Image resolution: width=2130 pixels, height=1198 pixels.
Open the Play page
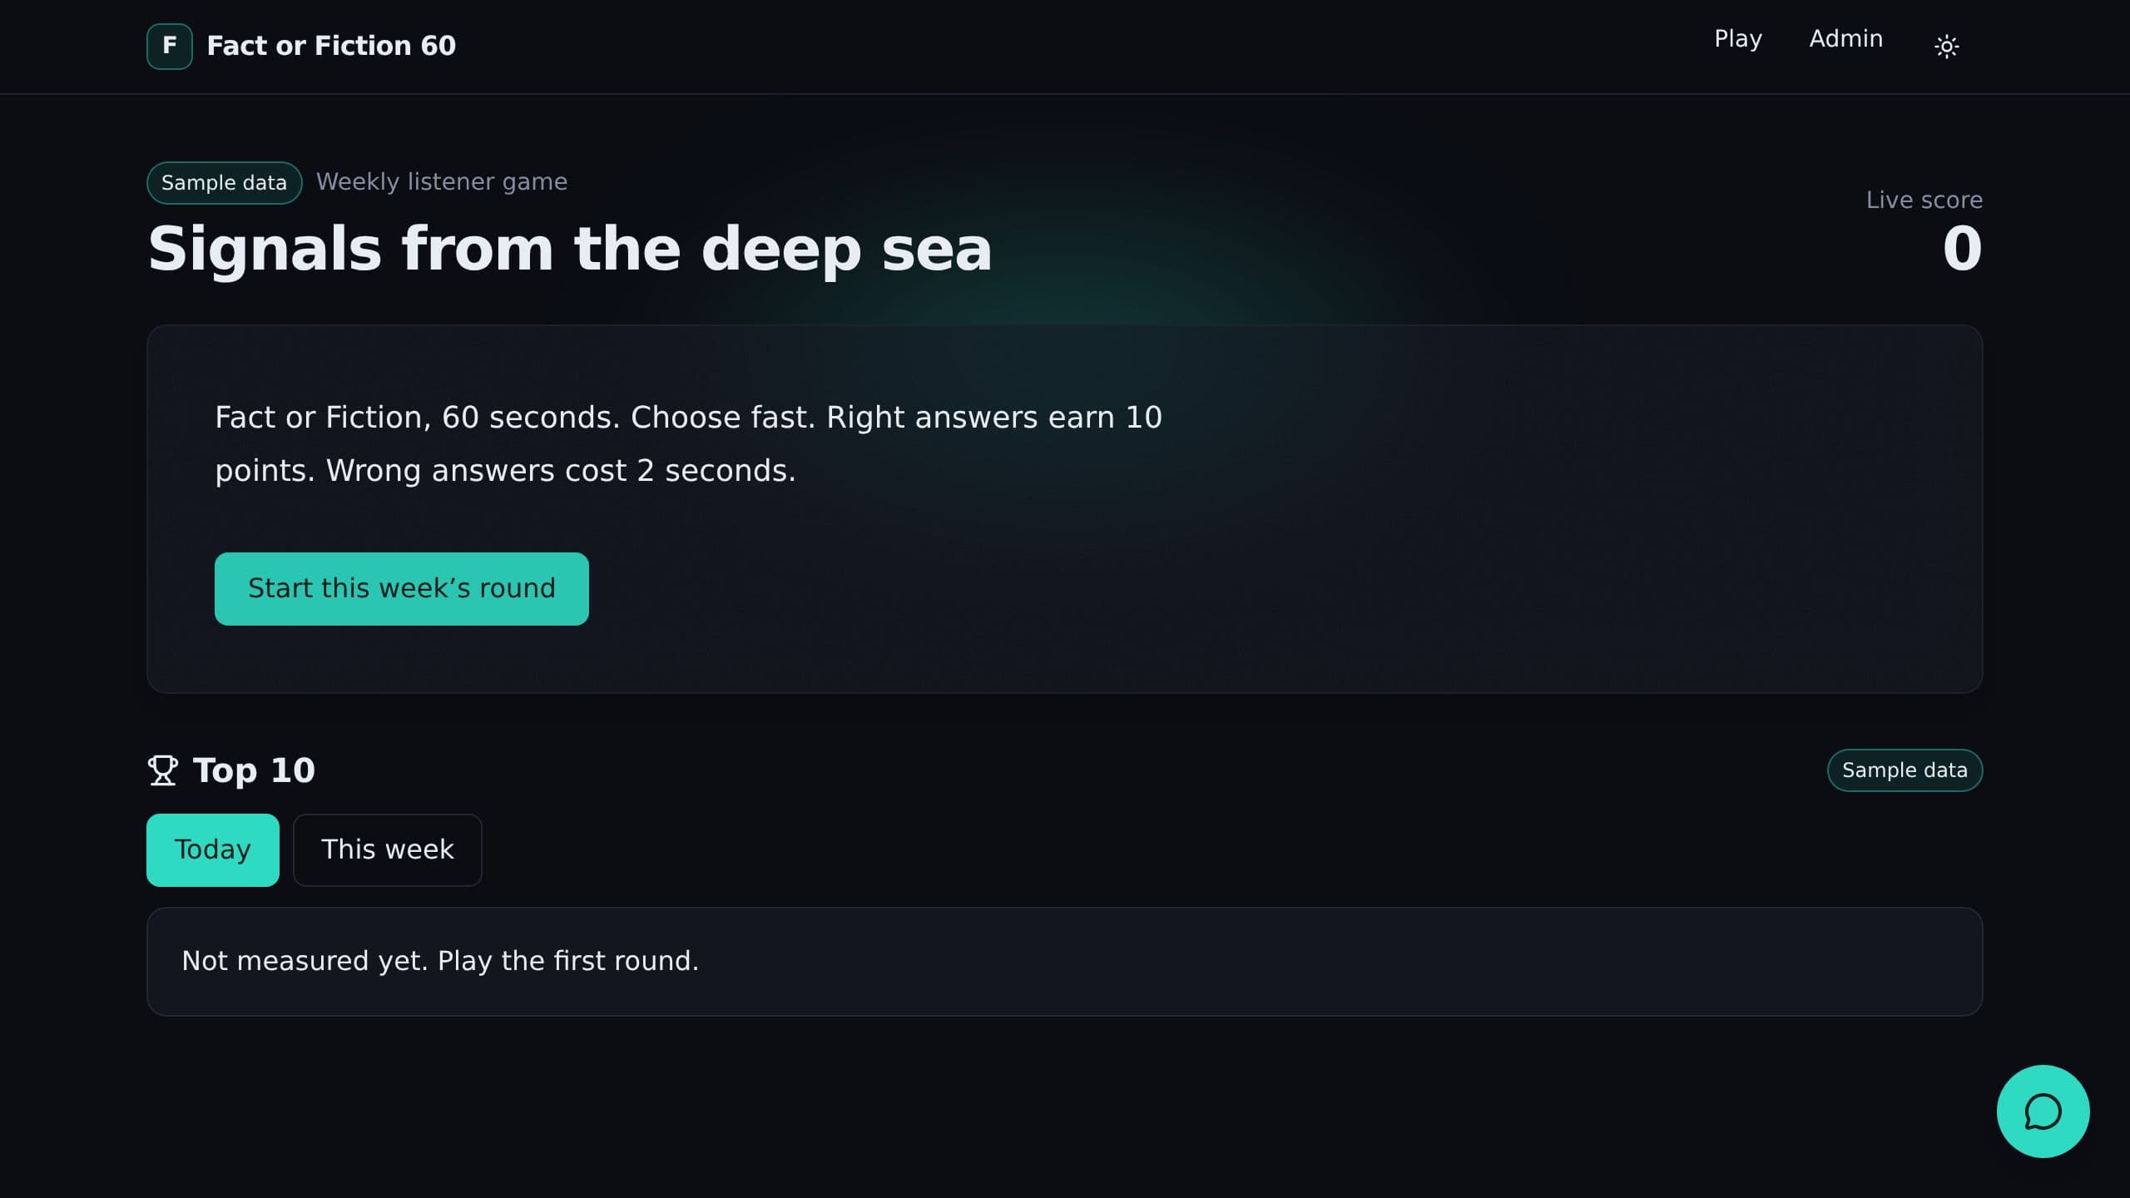[x=1738, y=39]
